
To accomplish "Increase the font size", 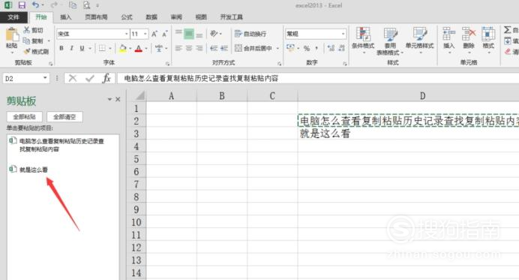I will 154,34.
